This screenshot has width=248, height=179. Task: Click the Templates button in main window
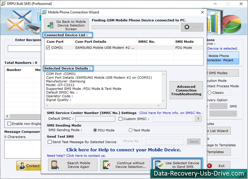pyautogui.click(x=219, y=152)
